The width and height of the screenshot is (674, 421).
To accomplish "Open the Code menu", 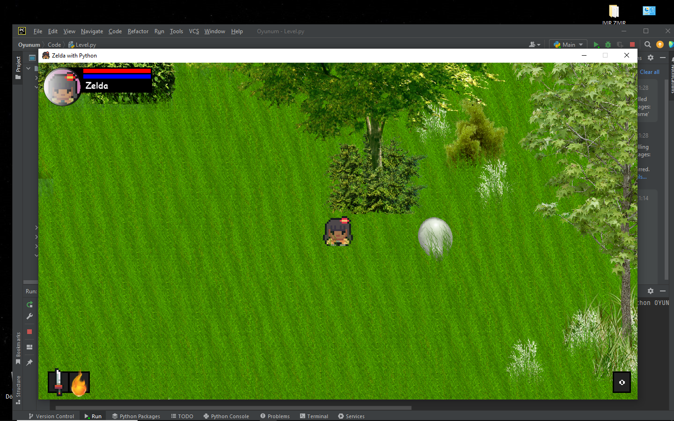I will click(x=115, y=31).
